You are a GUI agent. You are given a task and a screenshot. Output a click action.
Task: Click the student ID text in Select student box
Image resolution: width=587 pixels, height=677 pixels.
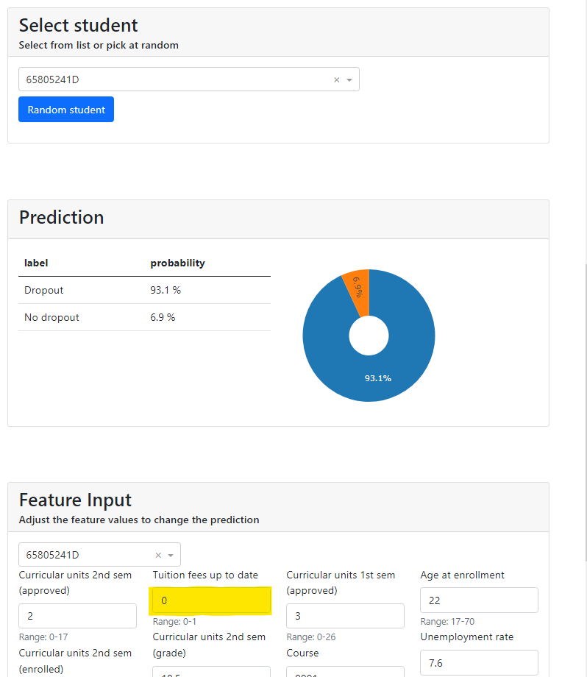point(53,79)
